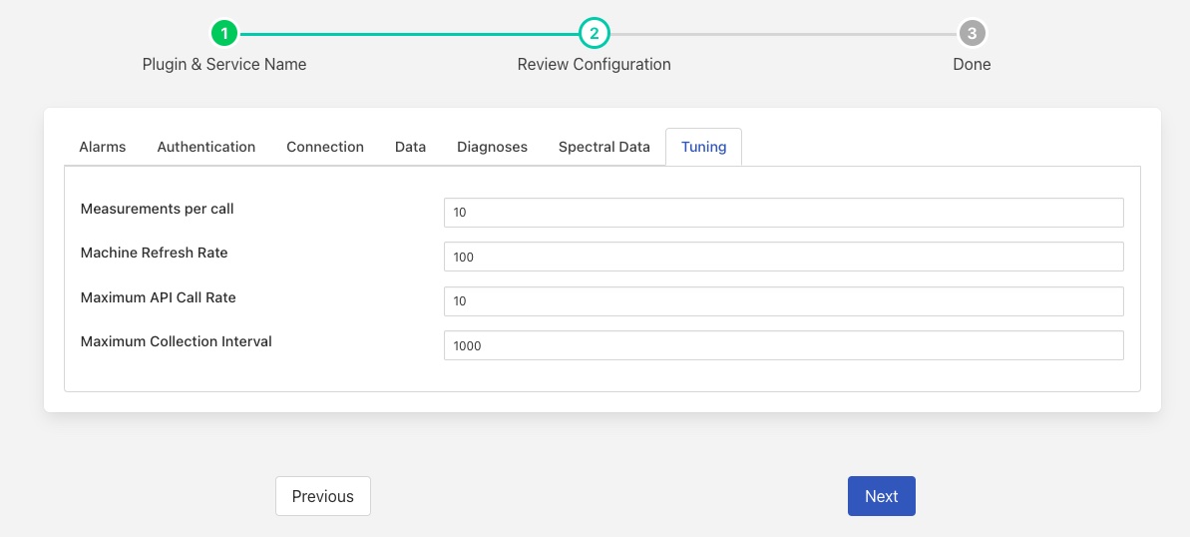Click the step 3 circle indicator

pyautogui.click(x=972, y=33)
